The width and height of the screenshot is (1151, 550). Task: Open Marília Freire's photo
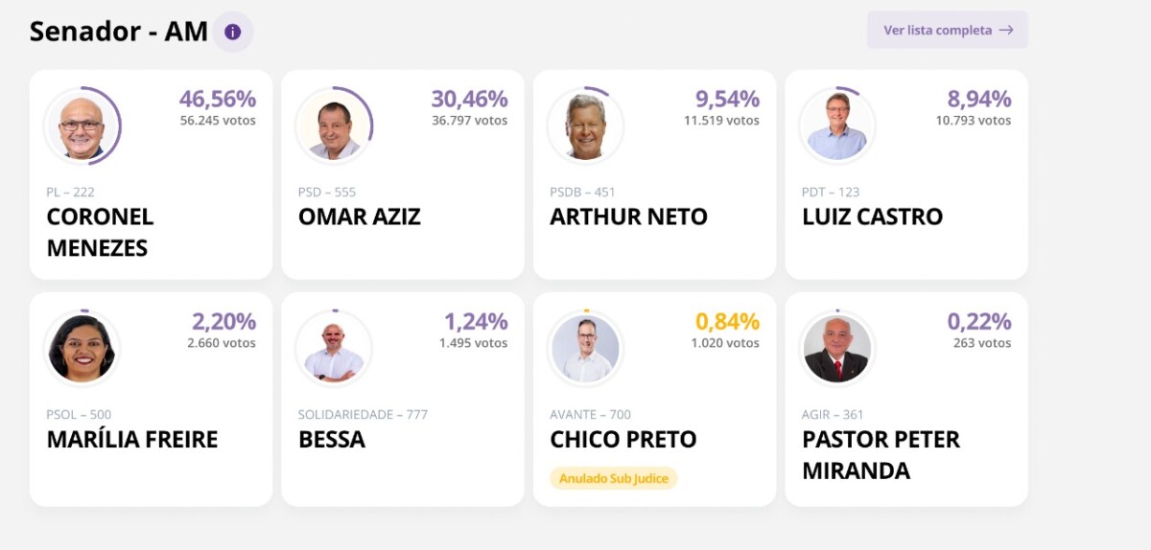pos(82,349)
